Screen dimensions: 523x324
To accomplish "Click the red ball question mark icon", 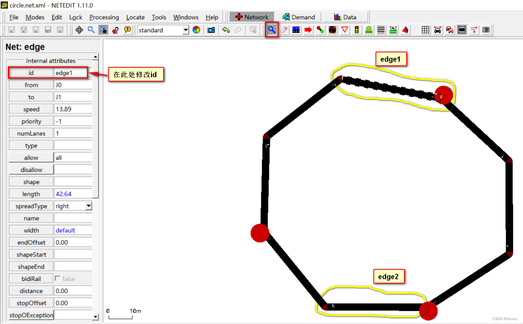I will point(115,30).
